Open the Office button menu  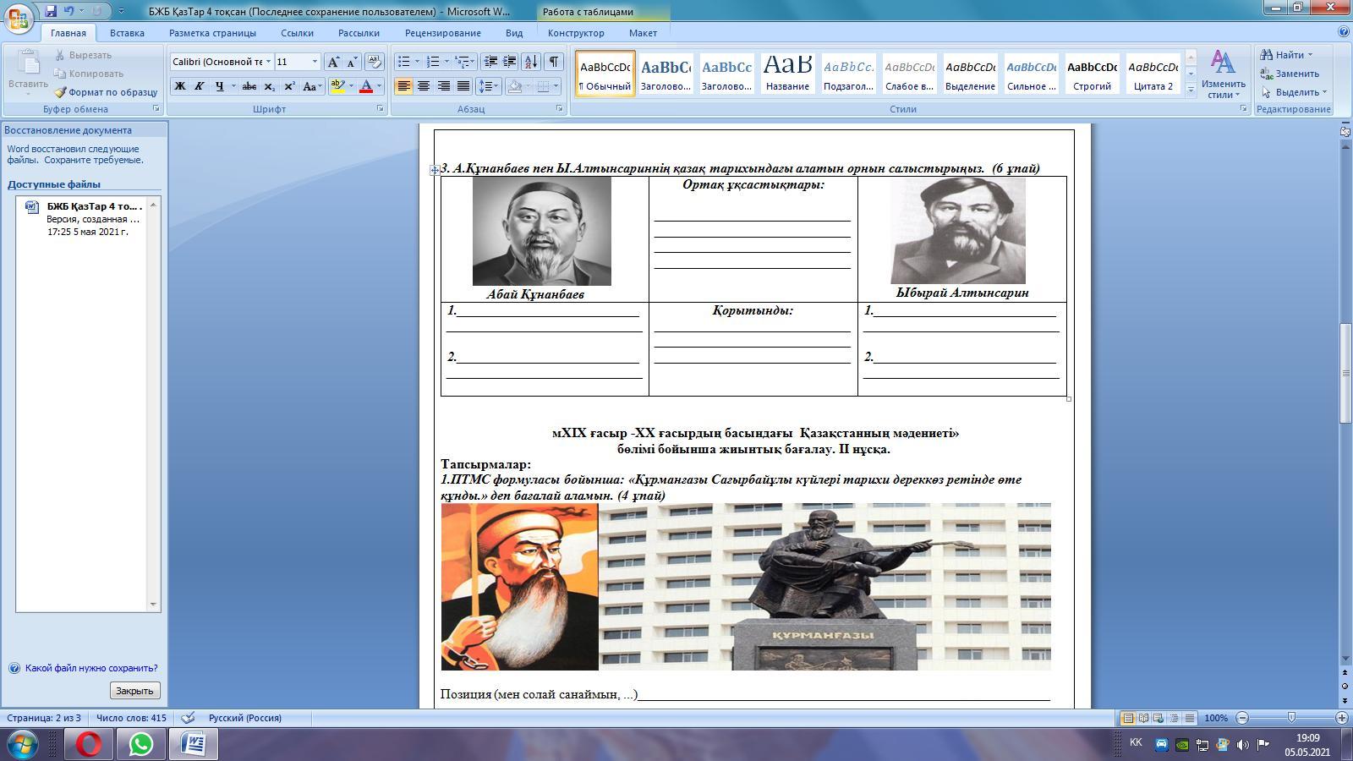pos(19,17)
